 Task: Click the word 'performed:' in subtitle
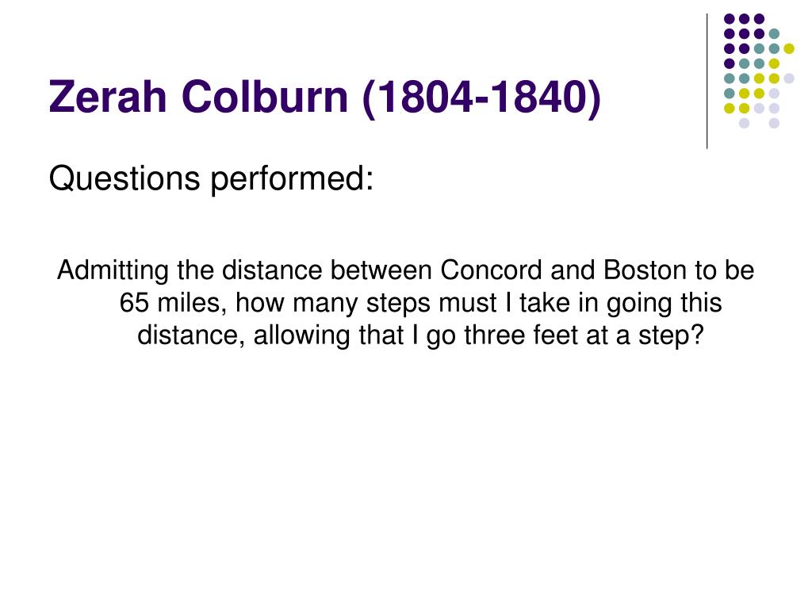[292, 180]
